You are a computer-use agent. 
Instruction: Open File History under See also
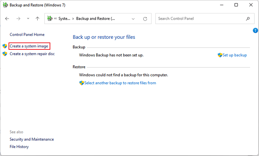coord(19,147)
